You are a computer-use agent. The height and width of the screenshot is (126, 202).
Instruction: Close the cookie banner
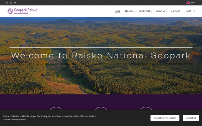point(199,113)
